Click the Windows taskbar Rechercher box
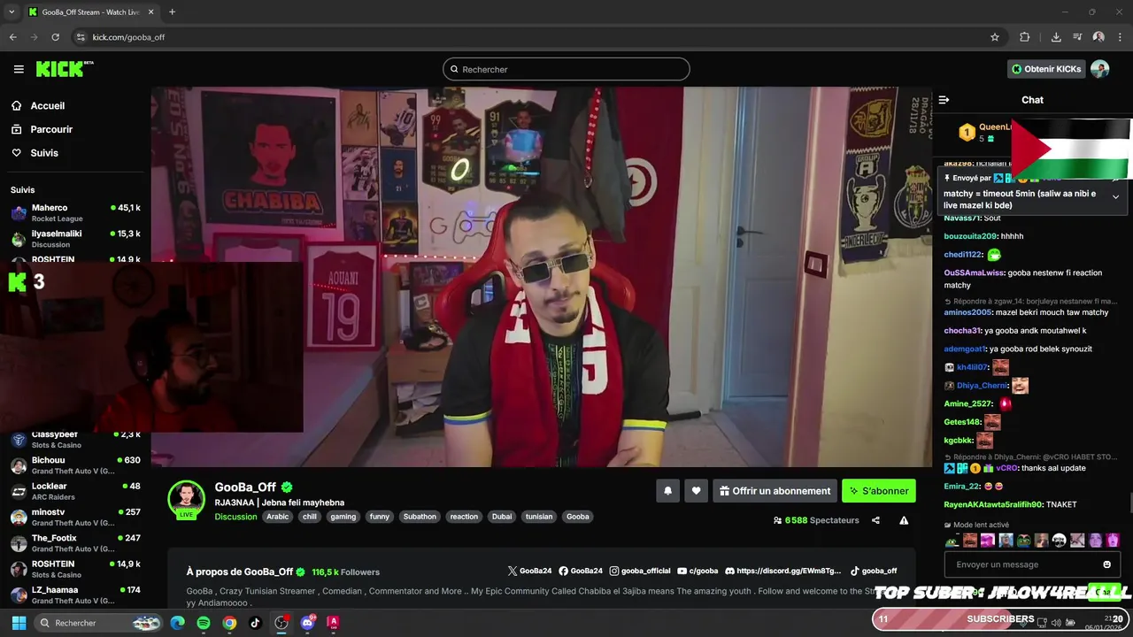The height and width of the screenshot is (637, 1133). click(99, 623)
